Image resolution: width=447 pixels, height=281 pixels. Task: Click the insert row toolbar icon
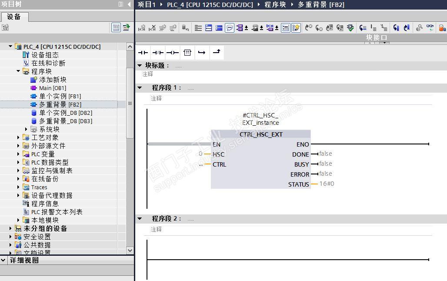pyautogui.click(x=162, y=28)
